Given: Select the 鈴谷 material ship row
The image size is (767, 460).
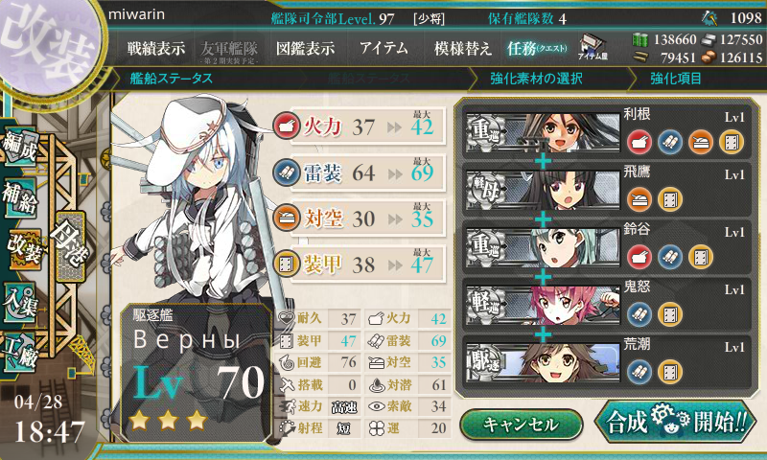Looking at the screenshot, I should coord(607,247).
